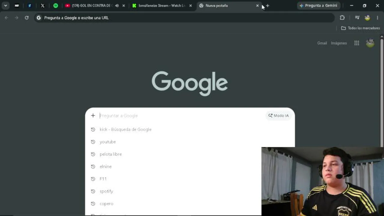Screen dimensions: 384x216
Task: Mute the audio on the YouTube tab
Action: tap(117, 5)
